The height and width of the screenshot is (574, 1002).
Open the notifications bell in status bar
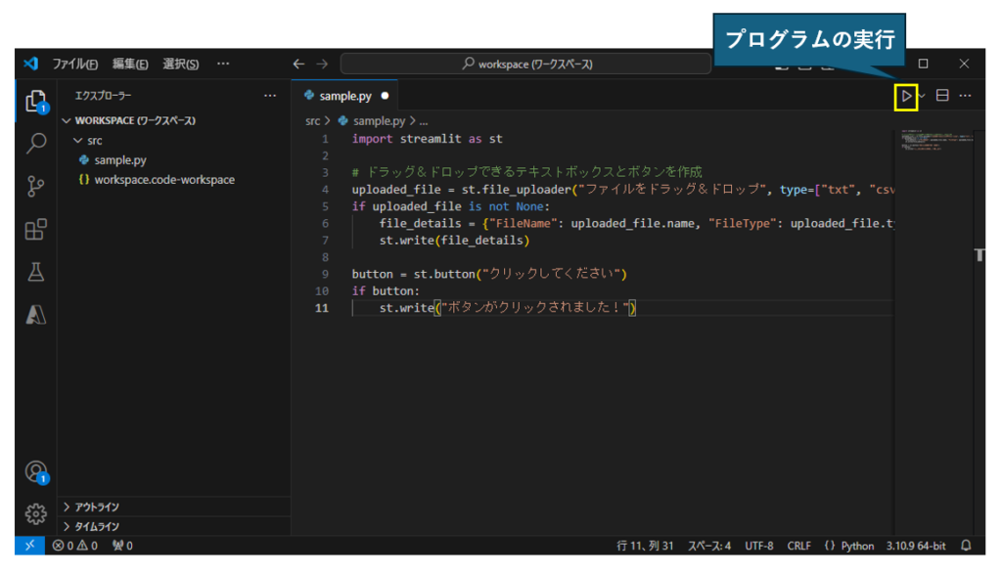click(966, 546)
